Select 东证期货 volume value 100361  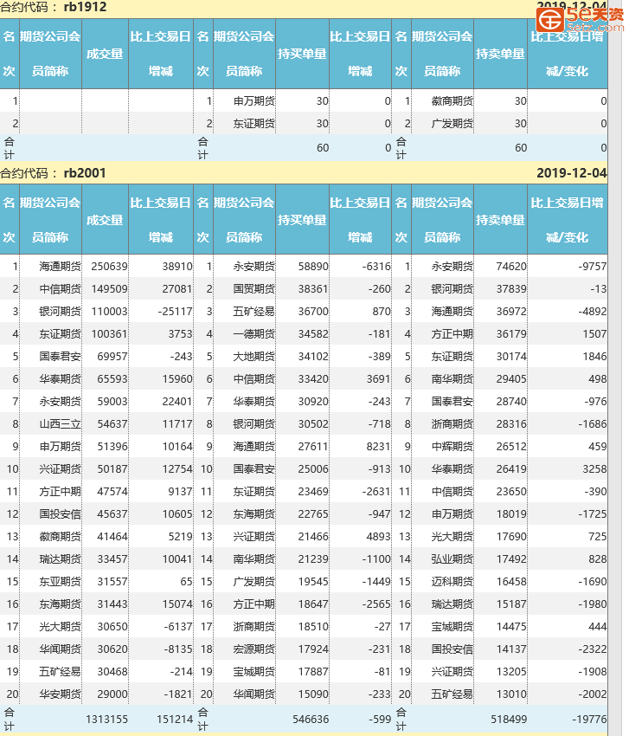[109, 334]
